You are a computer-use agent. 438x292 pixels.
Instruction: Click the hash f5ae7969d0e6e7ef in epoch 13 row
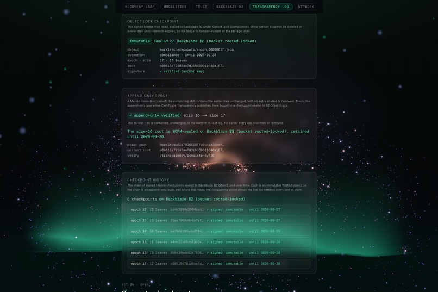187,220
